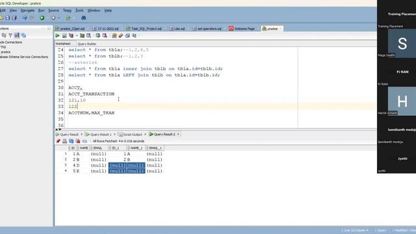
Task: Click the filter funnel icon in Connections panel
Action: 10,35
